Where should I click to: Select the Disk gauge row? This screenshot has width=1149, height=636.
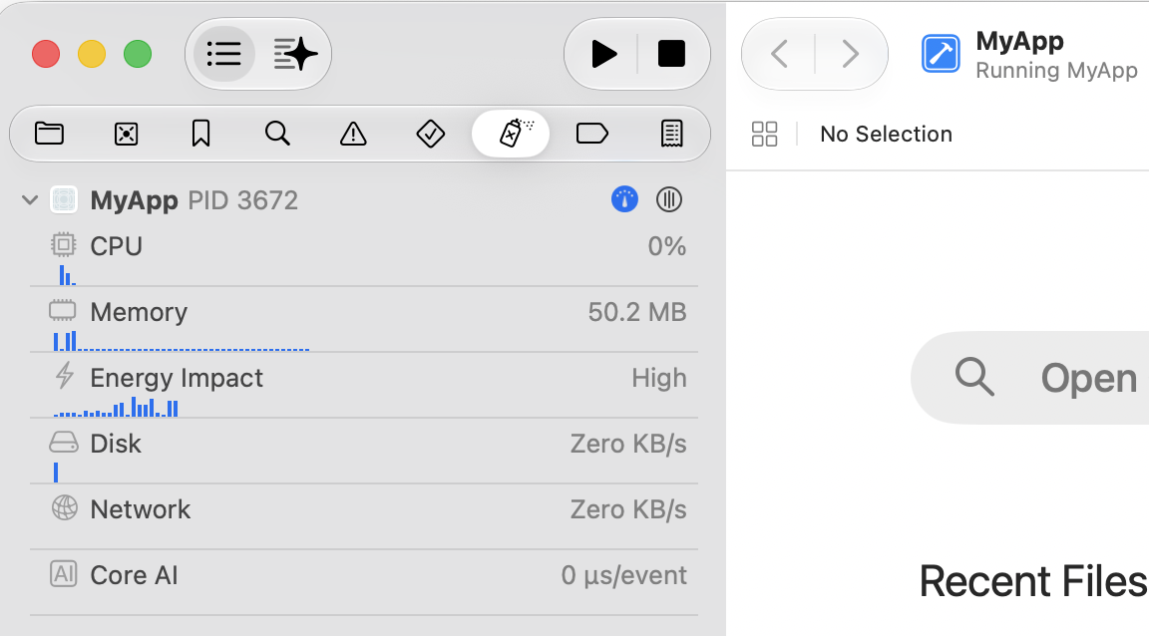click(x=363, y=453)
